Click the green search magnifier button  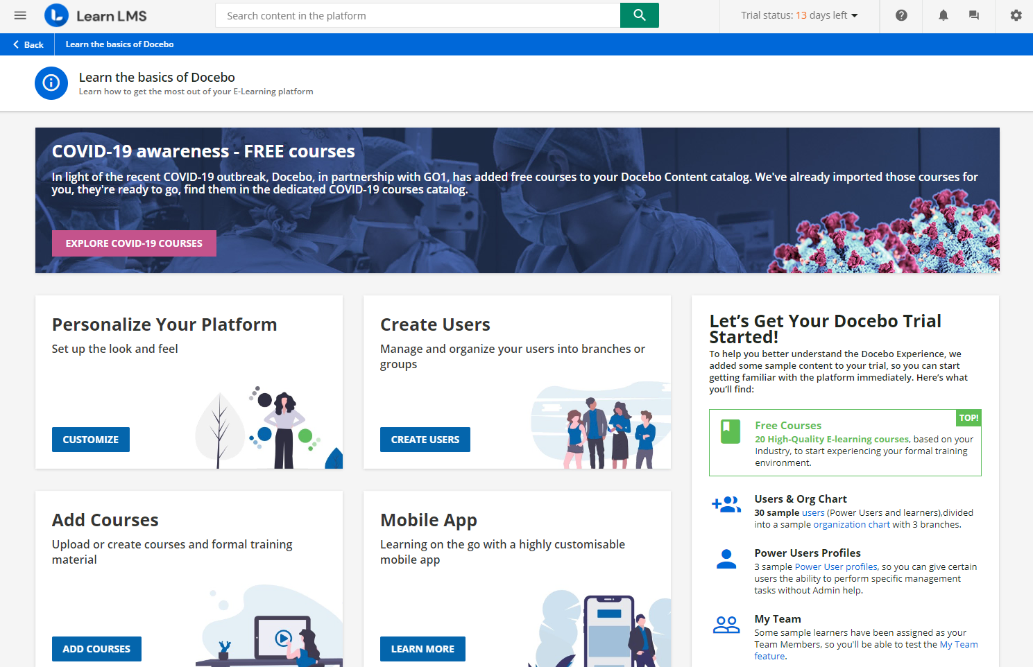[x=640, y=15]
